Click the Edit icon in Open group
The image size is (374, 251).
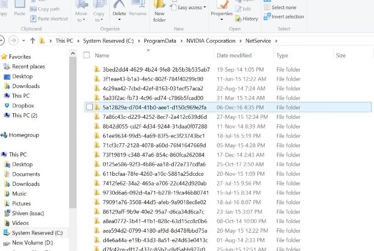tap(238, 9)
